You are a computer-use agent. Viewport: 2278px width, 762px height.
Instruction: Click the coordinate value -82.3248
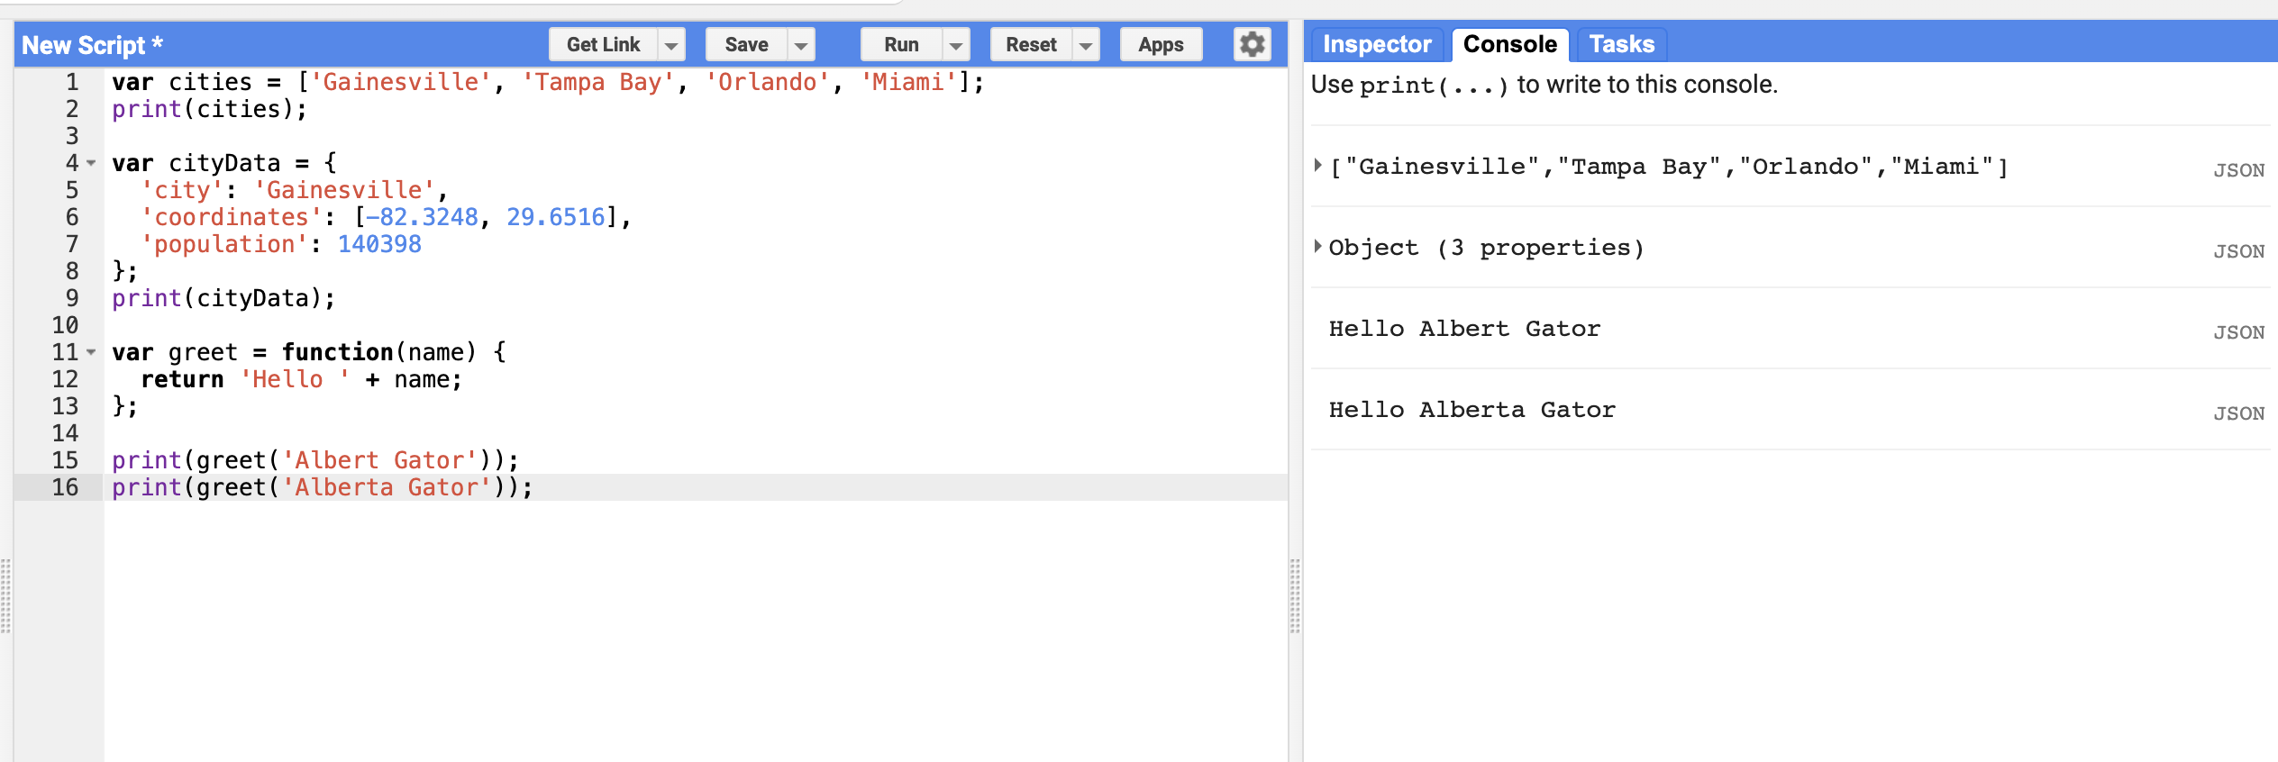[x=422, y=217]
